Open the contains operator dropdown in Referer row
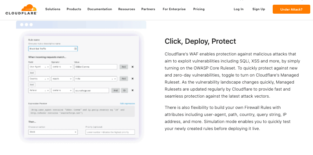This screenshot has width=313, height=155. point(62,91)
